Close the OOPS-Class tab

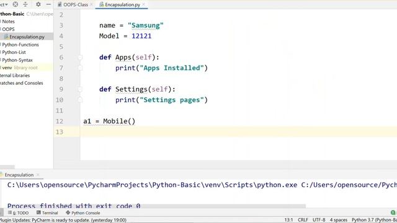91,4
